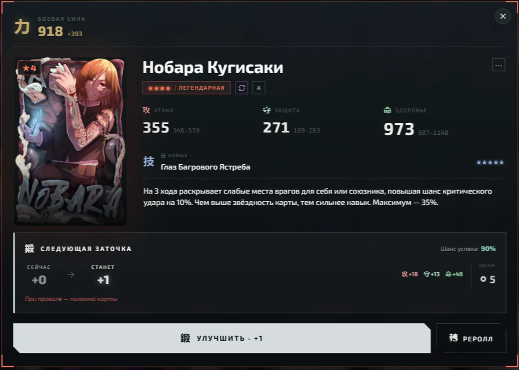Click the coin icon next to price 5
Viewport: 519px width, 370px height.
(x=483, y=279)
